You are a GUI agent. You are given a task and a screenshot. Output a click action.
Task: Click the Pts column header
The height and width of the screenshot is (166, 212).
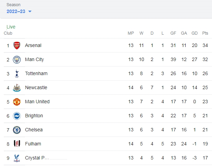[x=205, y=33]
